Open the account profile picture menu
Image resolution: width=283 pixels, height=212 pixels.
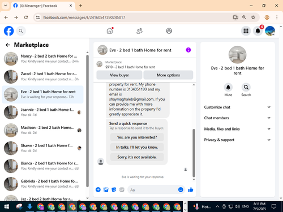tap(270, 31)
